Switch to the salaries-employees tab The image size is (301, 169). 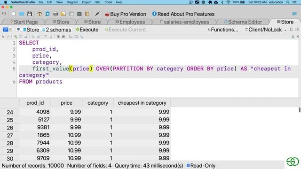click(x=184, y=22)
